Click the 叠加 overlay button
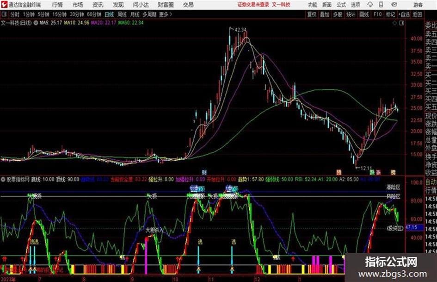This screenshot has width=437, height=282. coord(325,14)
